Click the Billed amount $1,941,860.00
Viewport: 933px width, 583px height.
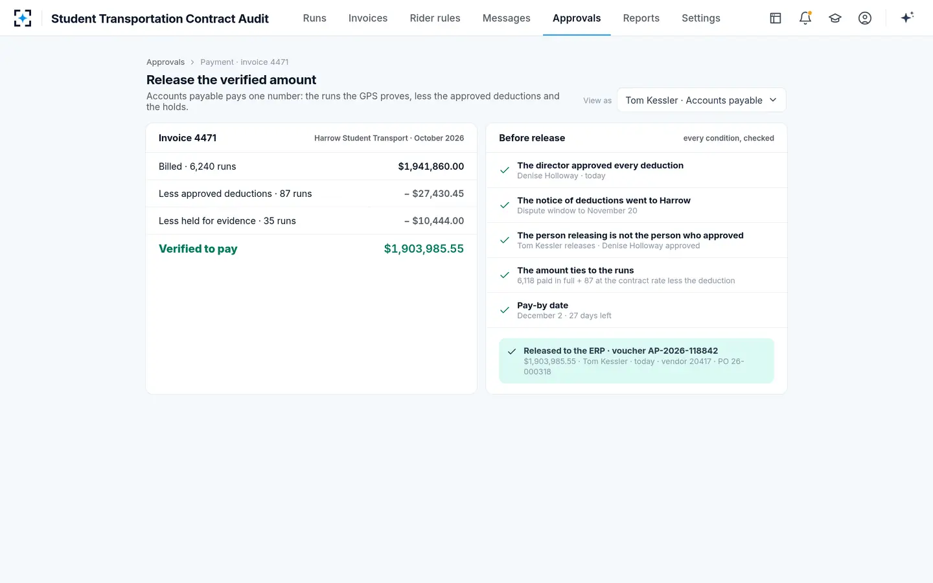point(431,166)
